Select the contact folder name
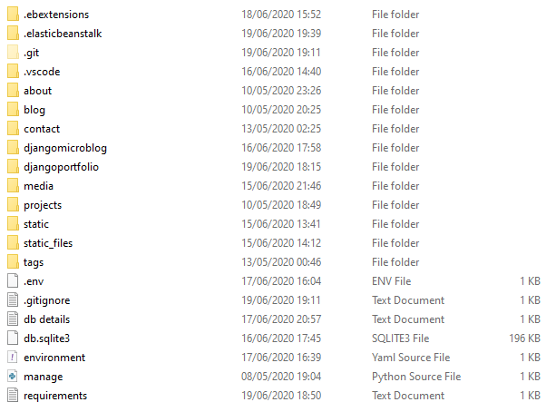The image size is (556, 412). point(42,129)
